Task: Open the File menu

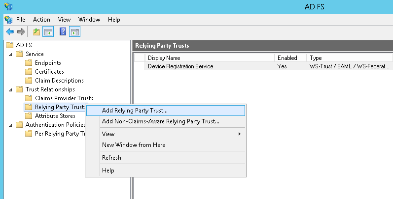Action: 21,20
